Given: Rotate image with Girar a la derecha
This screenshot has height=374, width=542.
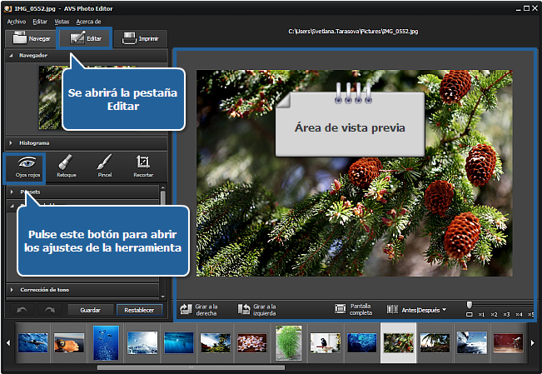Looking at the screenshot, I should tap(198, 309).
